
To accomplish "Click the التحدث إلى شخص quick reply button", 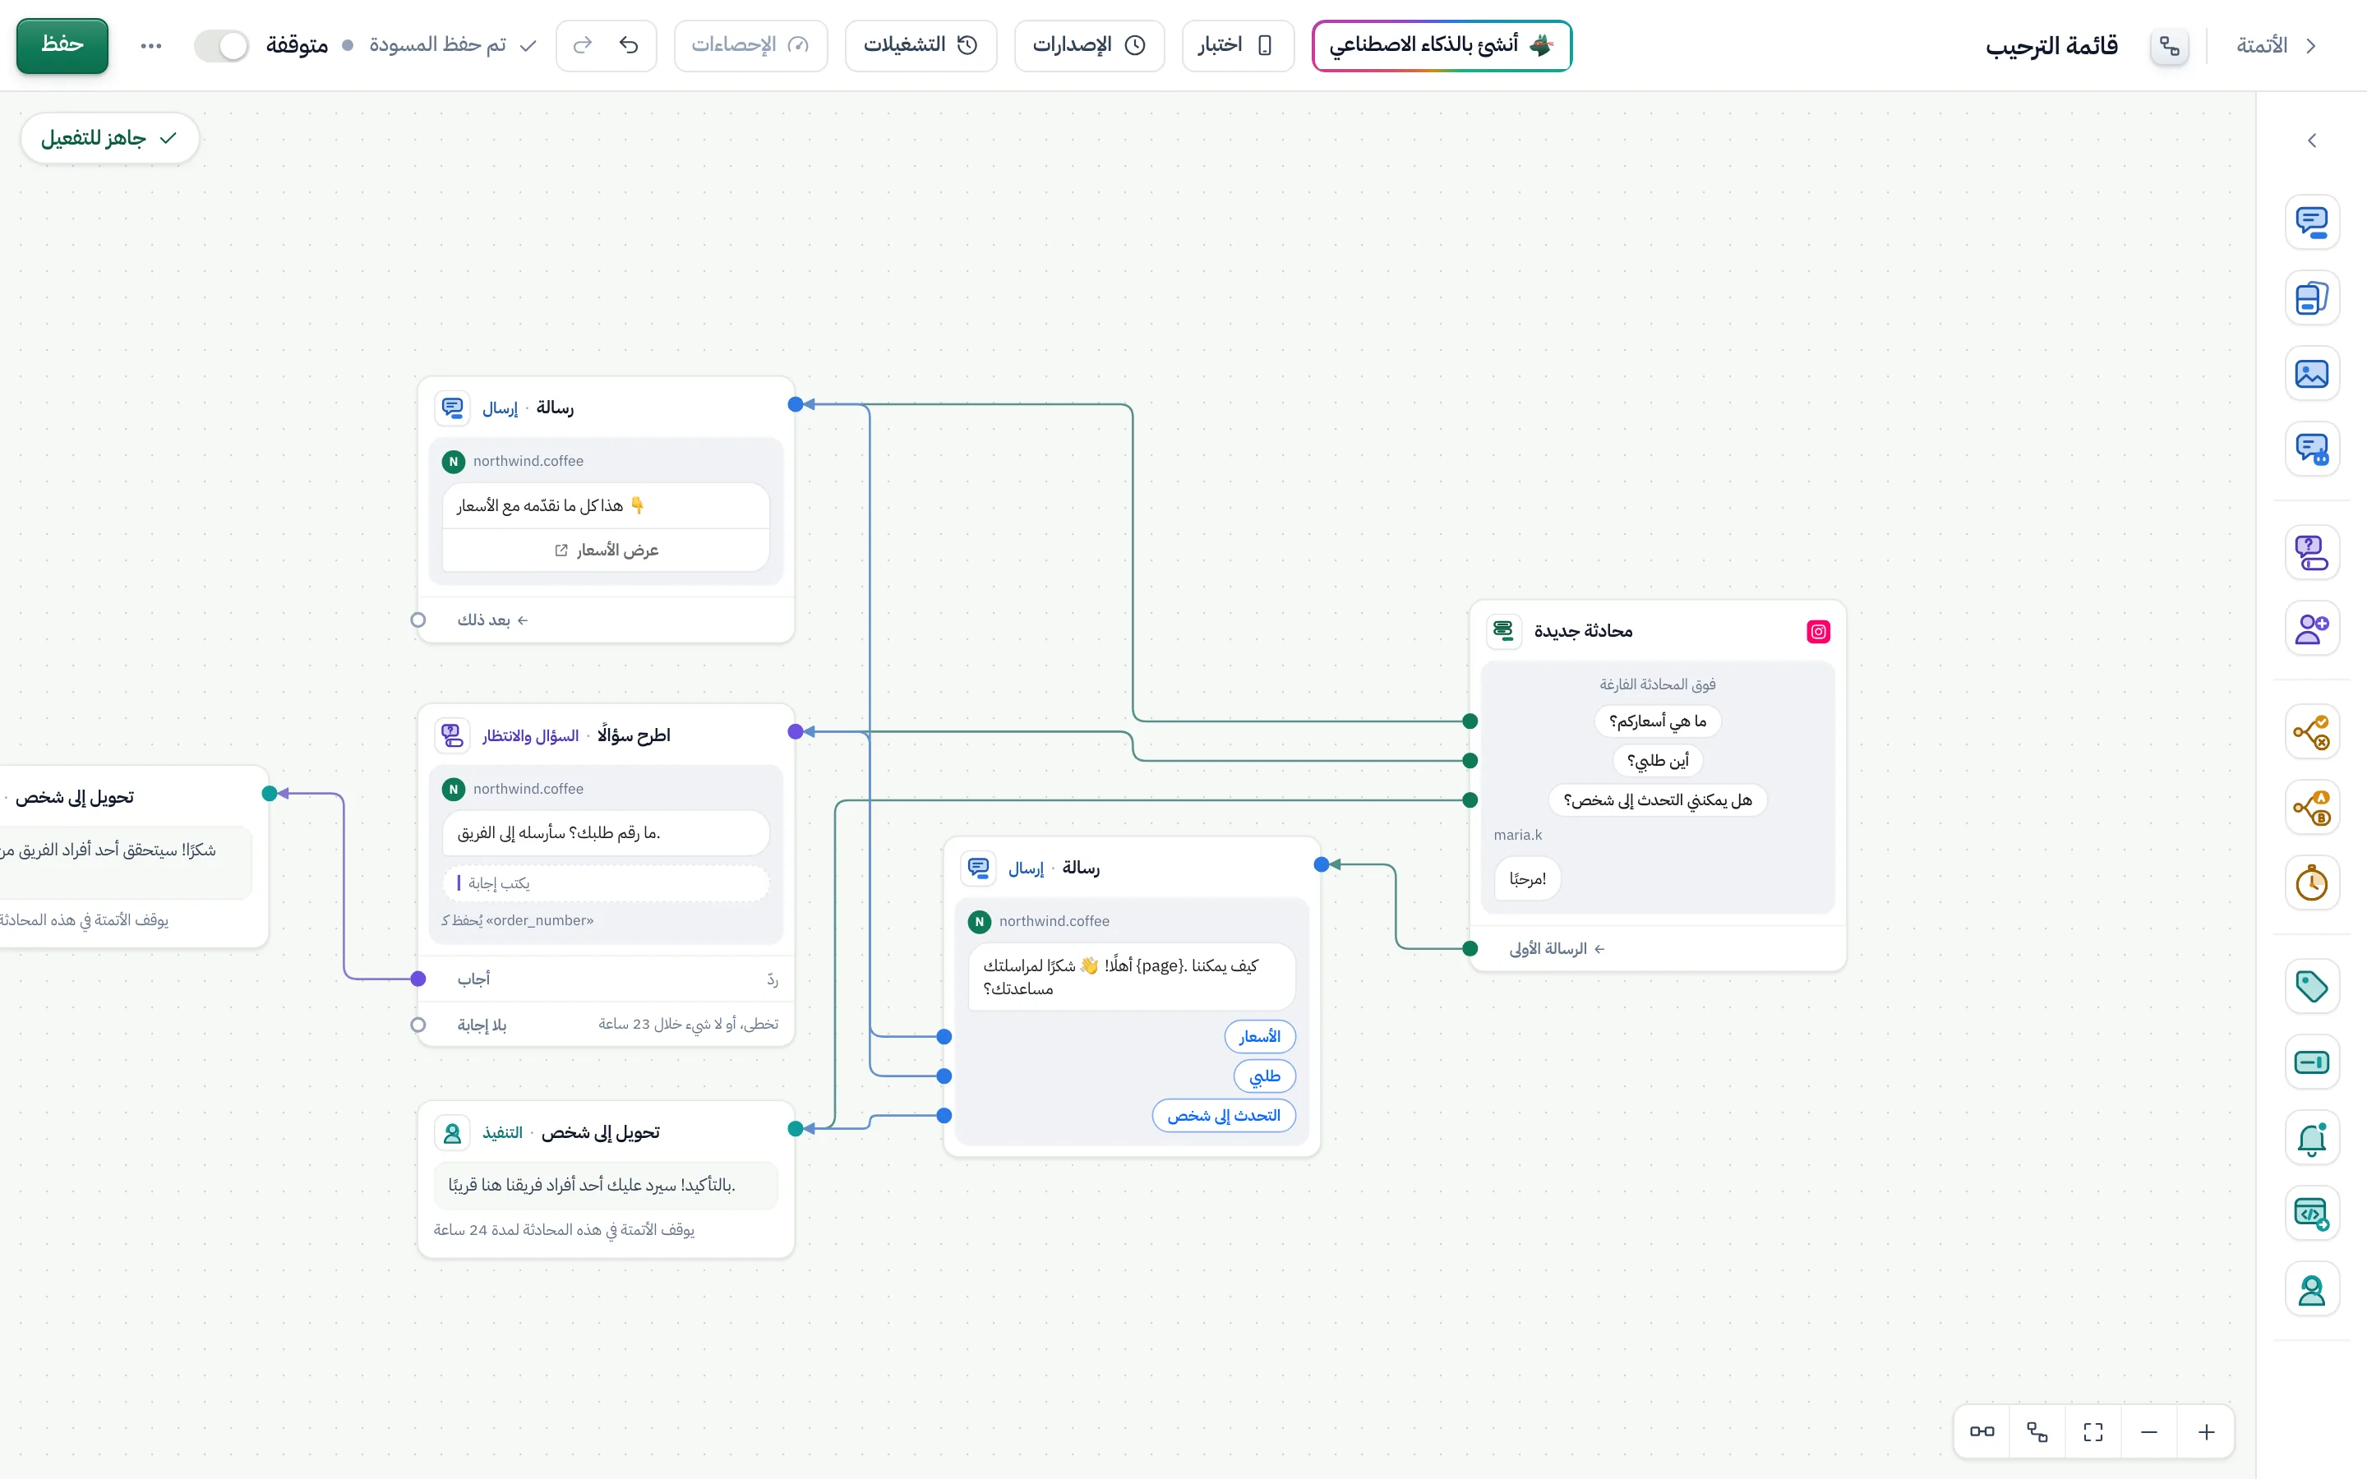I will coord(1224,1115).
